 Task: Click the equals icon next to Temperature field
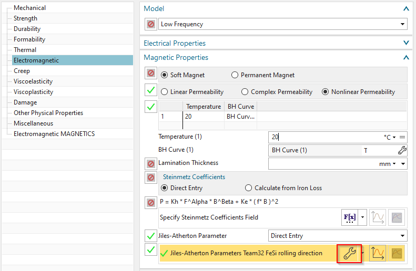tap(403, 137)
